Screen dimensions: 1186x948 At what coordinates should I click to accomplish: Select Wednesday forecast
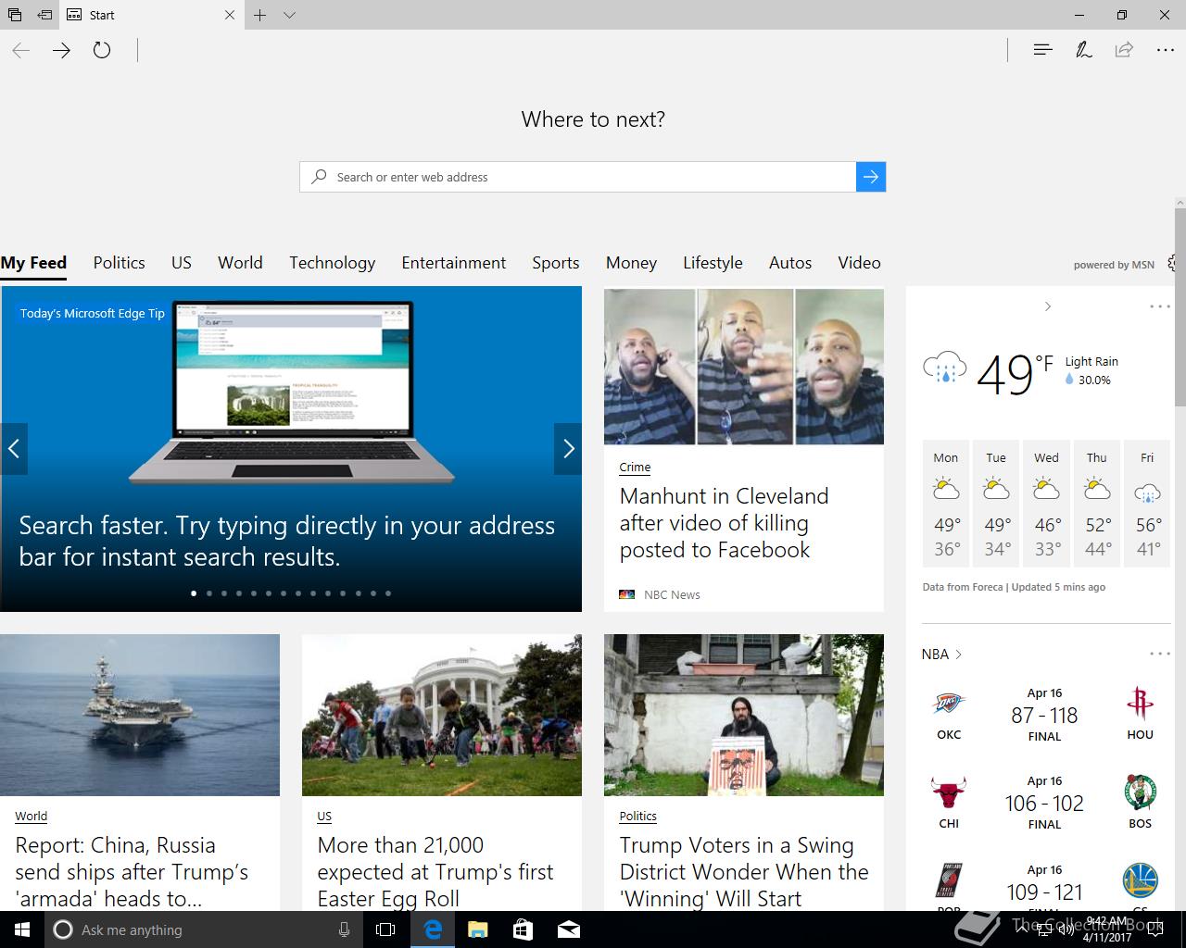1047,504
